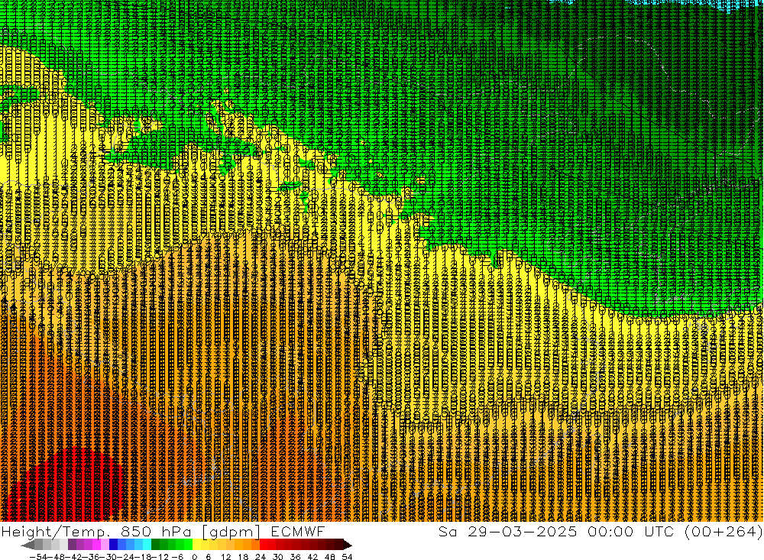
Task: Click the '36' legend label
Action: coord(295,557)
